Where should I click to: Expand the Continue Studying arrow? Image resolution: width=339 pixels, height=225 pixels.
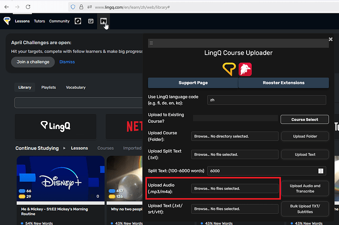[64, 148]
